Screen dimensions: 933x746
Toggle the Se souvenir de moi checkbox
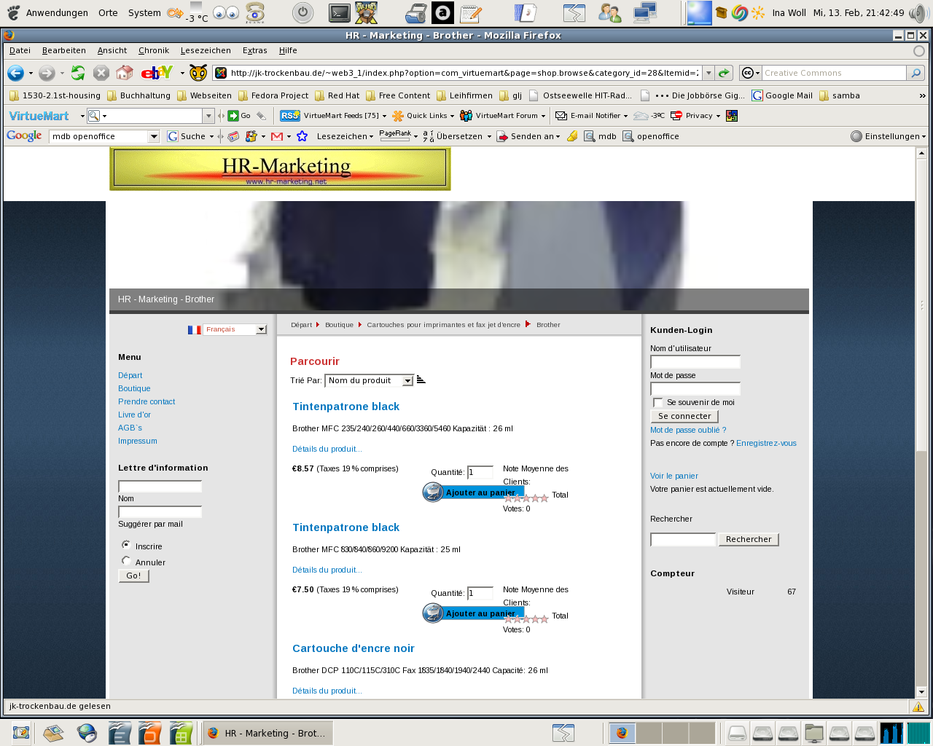[657, 403]
